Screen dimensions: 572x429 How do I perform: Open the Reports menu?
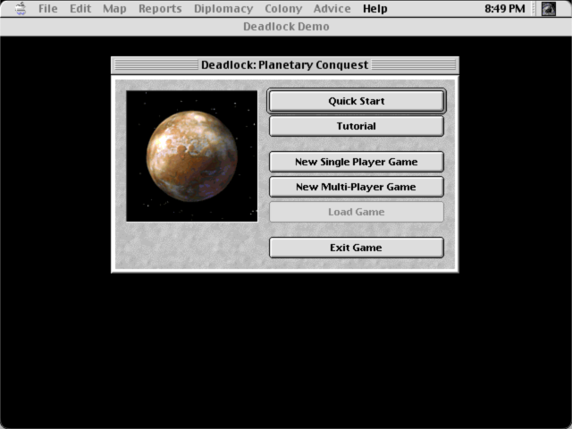pyautogui.click(x=160, y=8)
